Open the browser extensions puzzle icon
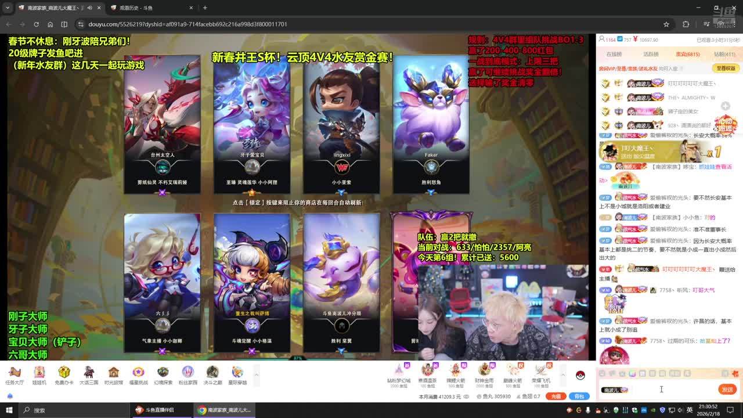This screenshot has width=743, height=418. click(x=686, y=24)
